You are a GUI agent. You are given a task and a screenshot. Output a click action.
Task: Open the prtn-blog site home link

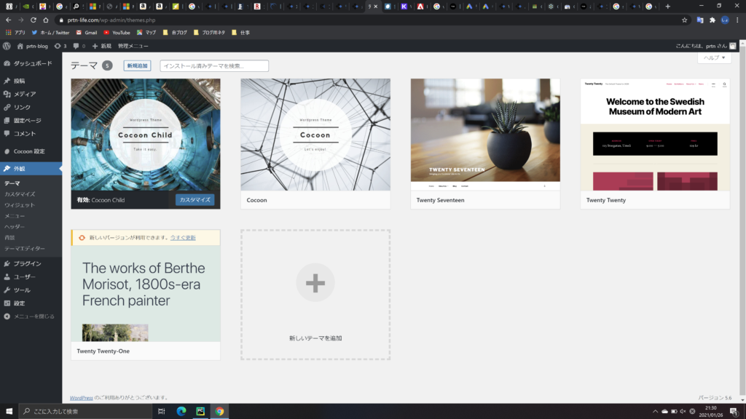click(32, 46)
